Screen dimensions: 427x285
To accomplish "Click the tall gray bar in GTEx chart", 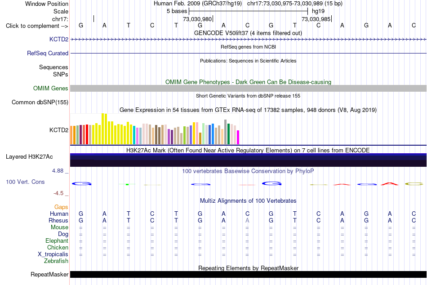I will (226, 132).
